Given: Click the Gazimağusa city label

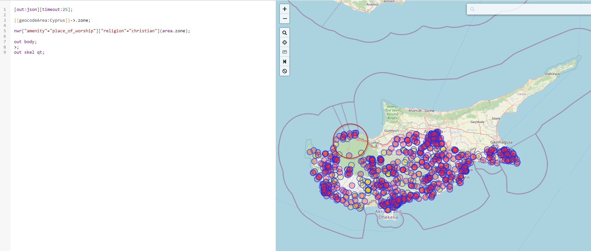Looking at the screenshot, I should coord(501,142).
